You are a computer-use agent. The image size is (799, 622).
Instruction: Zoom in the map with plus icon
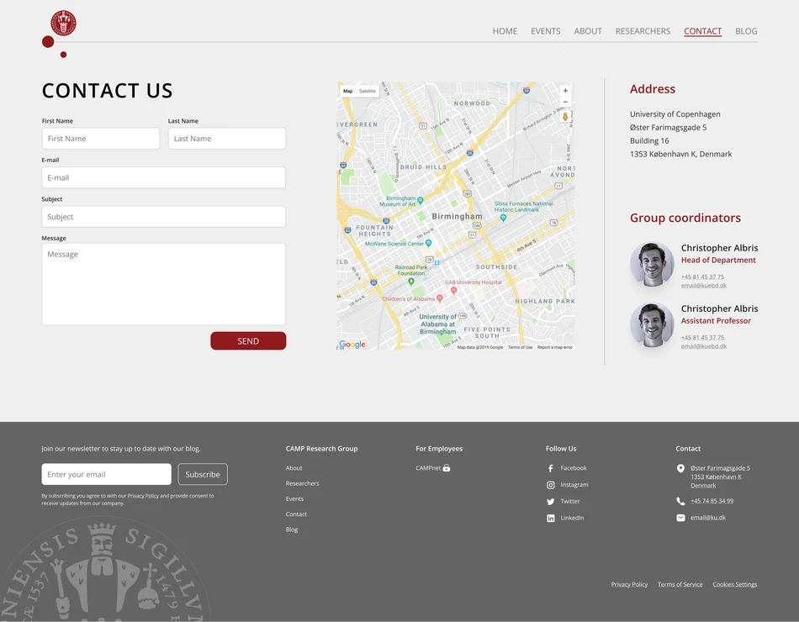pos(565,91)
